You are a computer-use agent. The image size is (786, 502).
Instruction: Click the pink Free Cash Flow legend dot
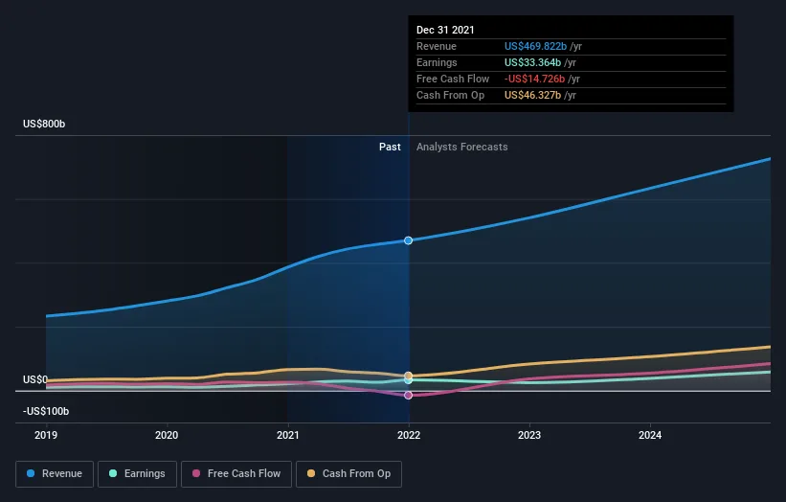click(x=196, y=473)
